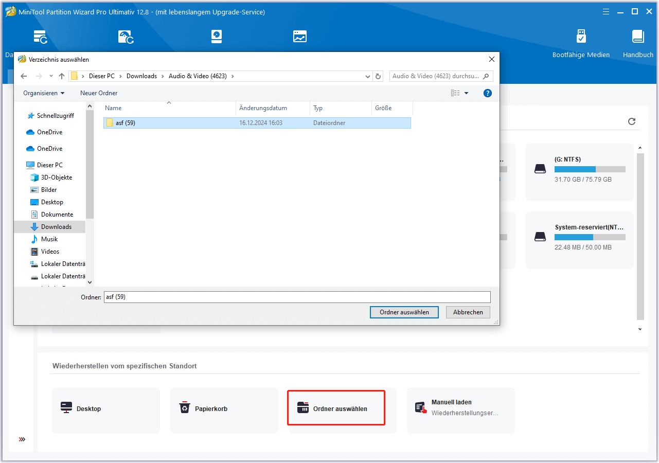Open the Organisieren menu

pyautogui.click(x=44, y=93)
